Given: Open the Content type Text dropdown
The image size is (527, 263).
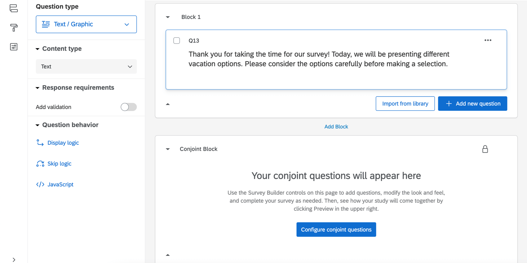Looking at the screenshot, I should click(86, 67).
